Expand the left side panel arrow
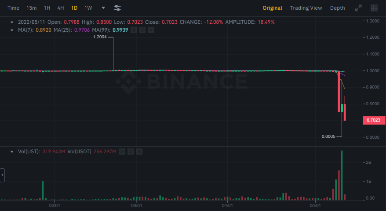Screen dimensions: 386x211 tap(2, 175)
